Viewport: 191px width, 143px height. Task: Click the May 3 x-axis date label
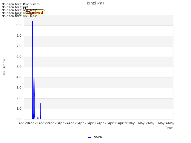pos(153,123)
